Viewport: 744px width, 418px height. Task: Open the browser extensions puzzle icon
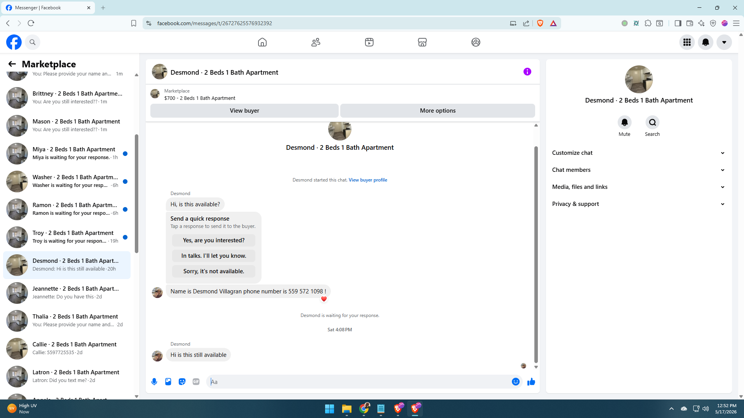648,23
